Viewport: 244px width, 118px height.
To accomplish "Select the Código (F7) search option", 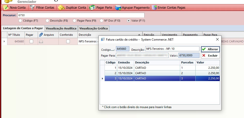I will (20, 21).
